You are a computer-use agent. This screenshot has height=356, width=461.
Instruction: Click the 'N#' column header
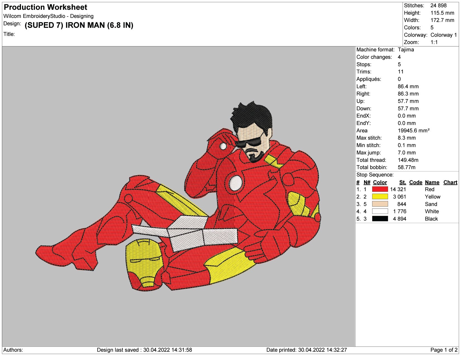367,182
